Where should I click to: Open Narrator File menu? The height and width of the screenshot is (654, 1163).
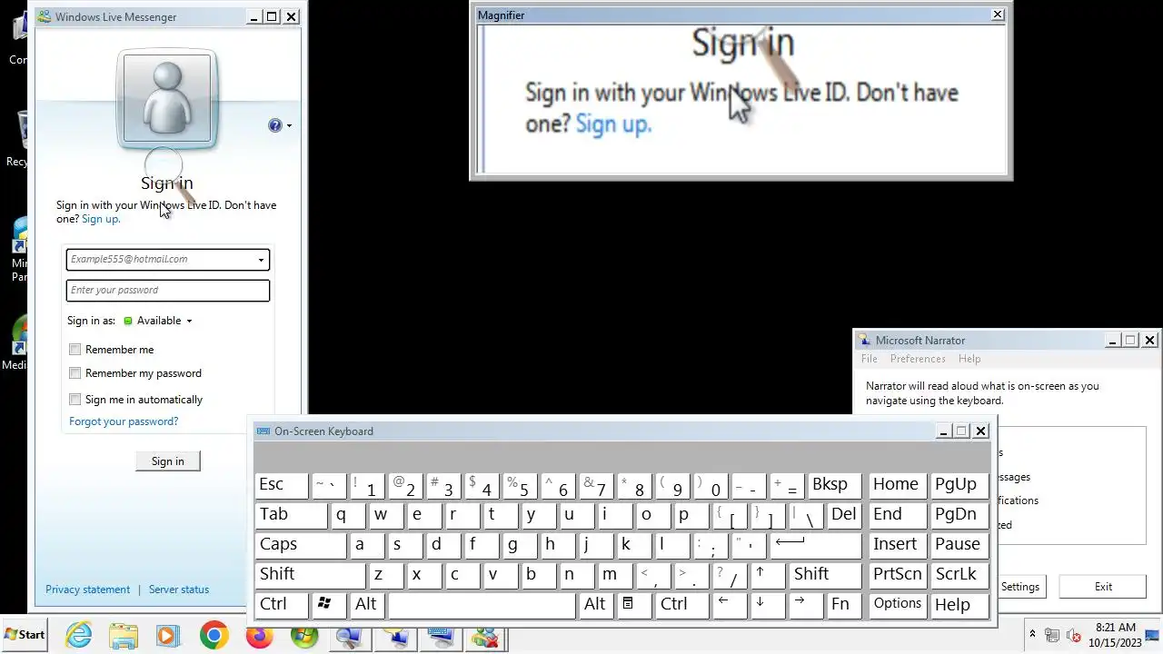[x=870, y=359]
